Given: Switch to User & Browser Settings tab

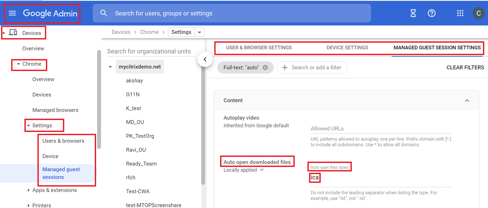Looking at the screenshot, I should coord(259,48).
